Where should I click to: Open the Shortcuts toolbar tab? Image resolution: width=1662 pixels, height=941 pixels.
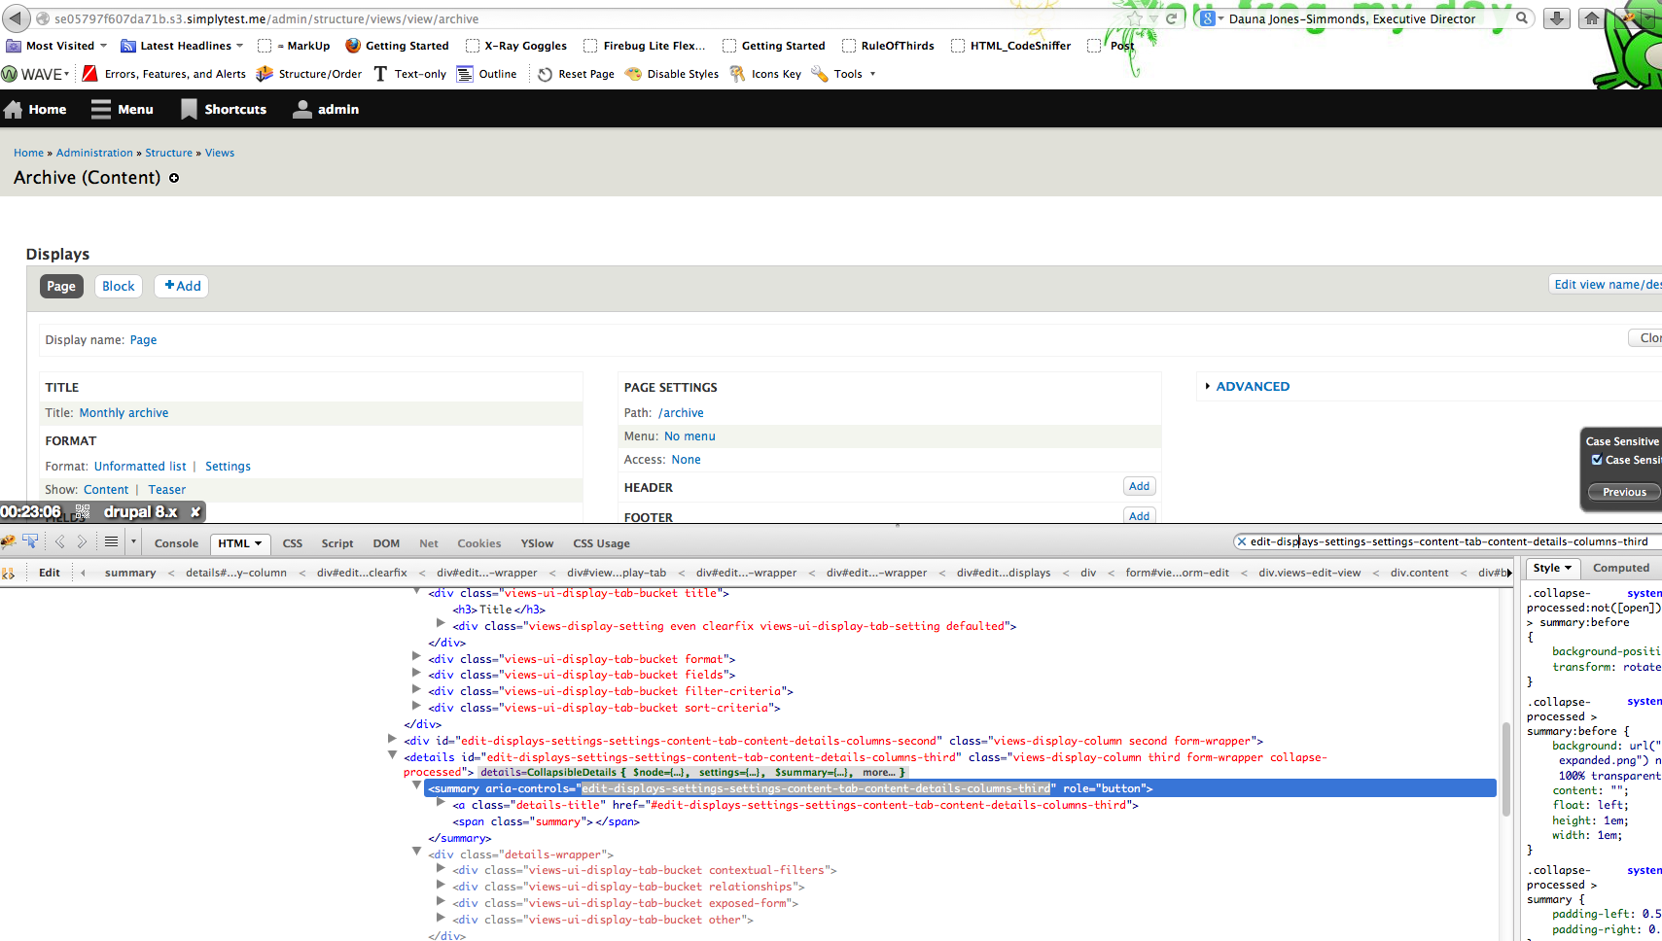(224, 109)
